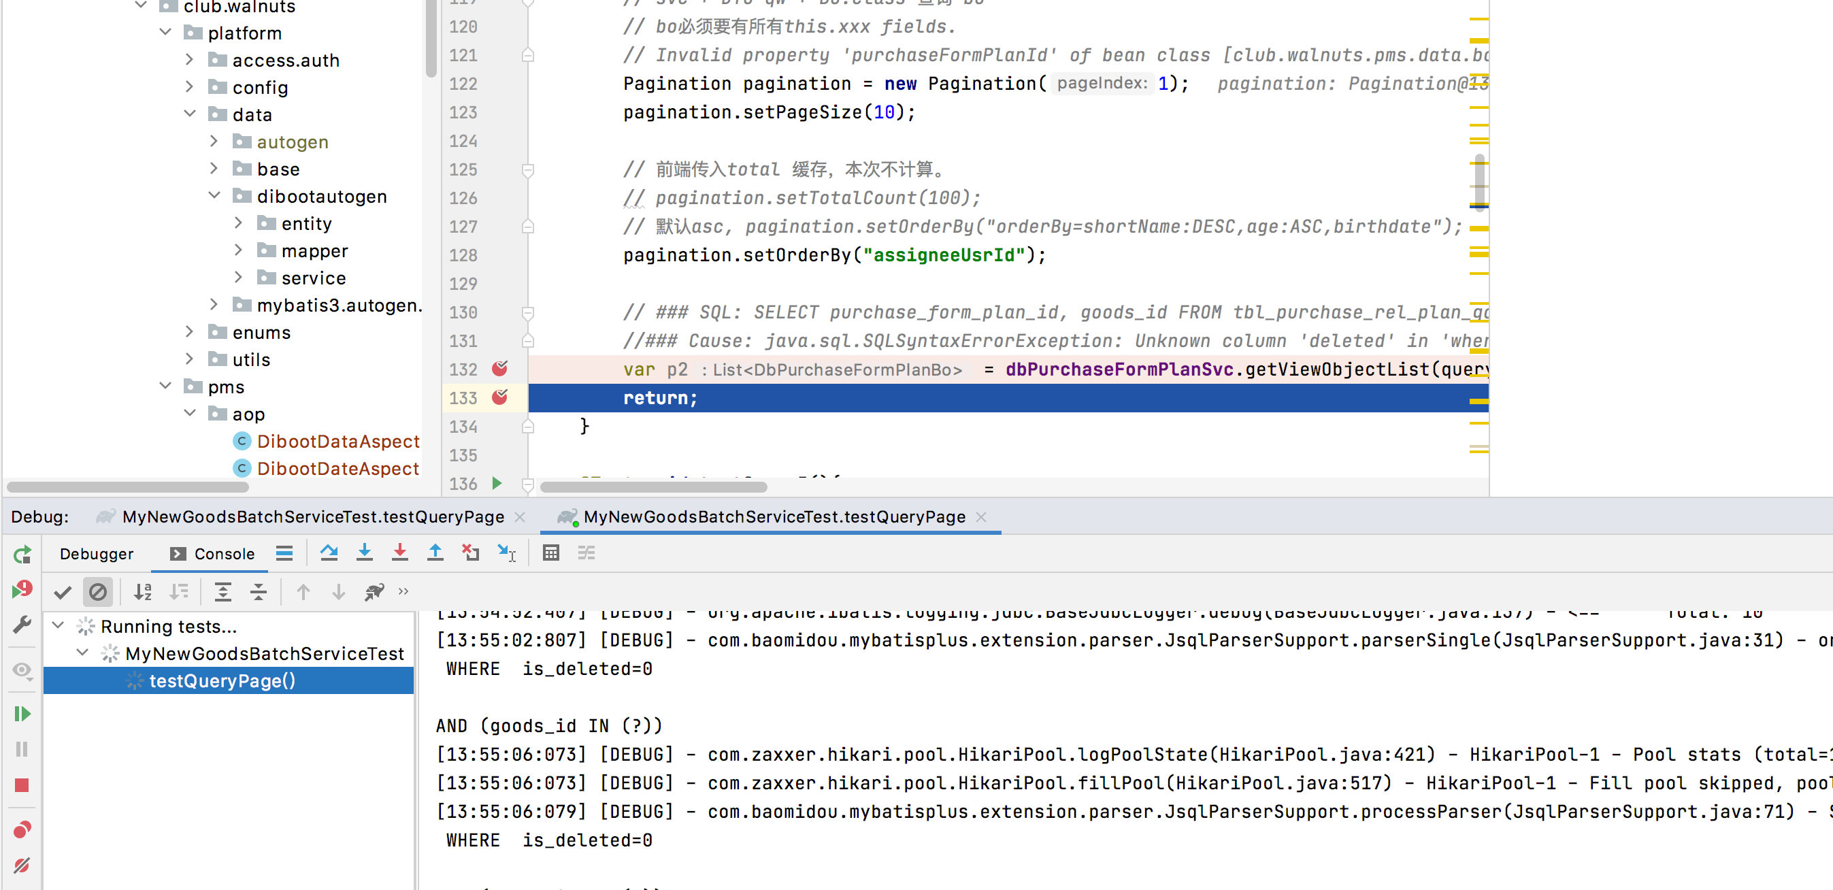Expand the entity folder
This screenshot has width=1833, height=890.
[x=239, y=222]
